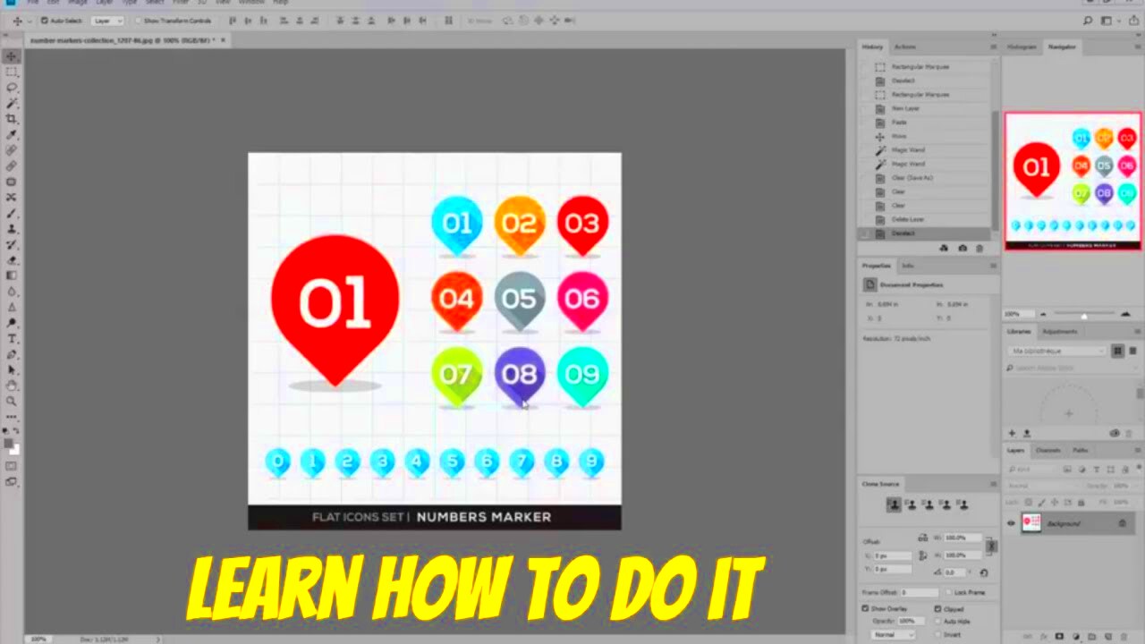This screenshot has height=644, width=1145.
Task: Select the Eyedropper tool
Action: 12,134
